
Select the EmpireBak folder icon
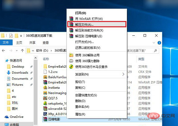(x=45, y=66)
